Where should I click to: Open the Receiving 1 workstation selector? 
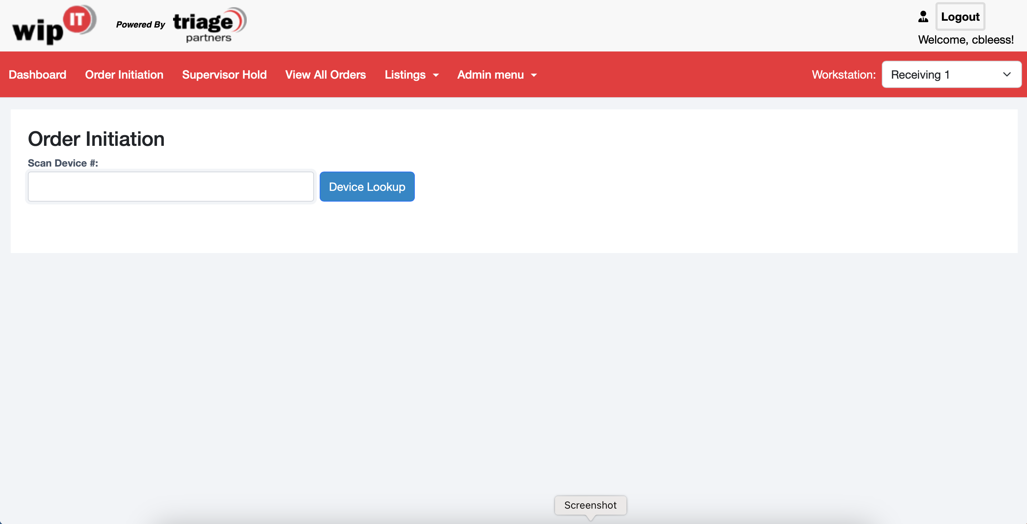[x=951, y=74]
